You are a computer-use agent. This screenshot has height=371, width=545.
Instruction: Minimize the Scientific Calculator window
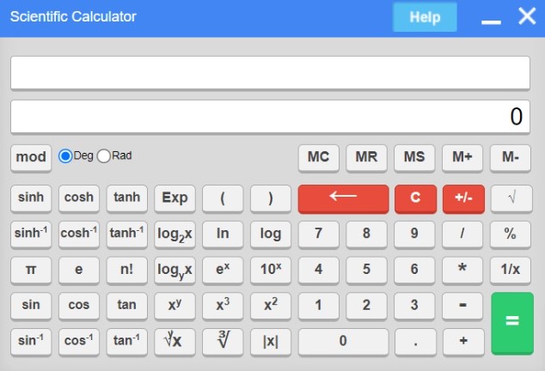point(491,18)
